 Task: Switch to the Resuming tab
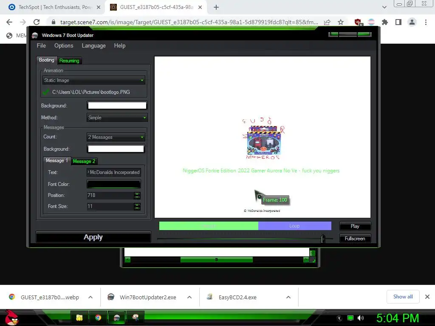click(69, 61)
